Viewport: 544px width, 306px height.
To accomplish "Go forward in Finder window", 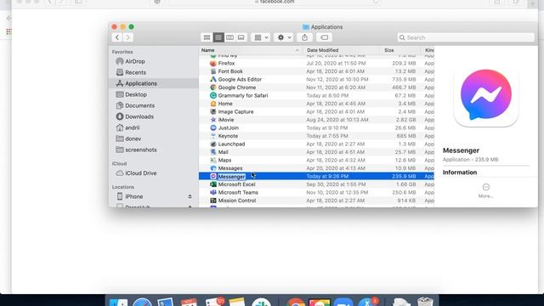I will click(128, 37).
